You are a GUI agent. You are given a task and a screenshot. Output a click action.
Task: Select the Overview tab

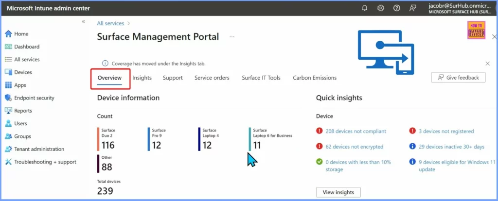[109, 78]
